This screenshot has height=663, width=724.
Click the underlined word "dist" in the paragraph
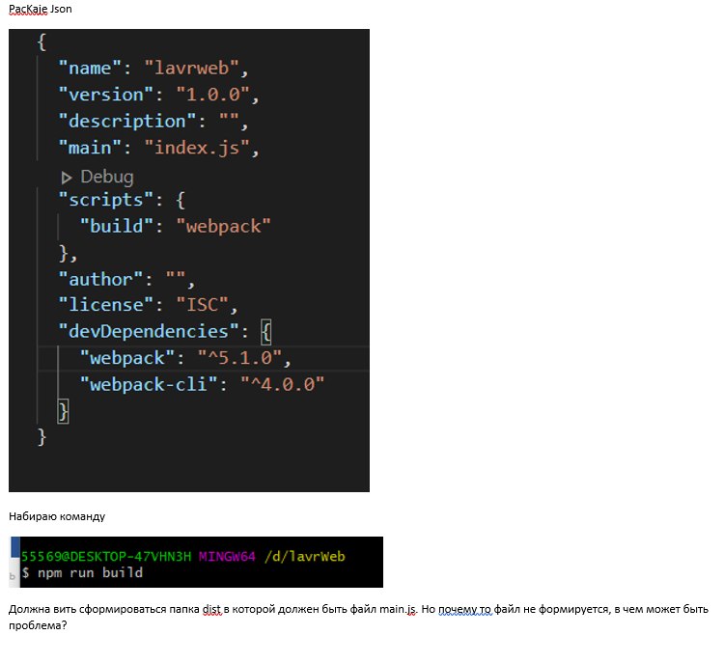tap(212, 610)
